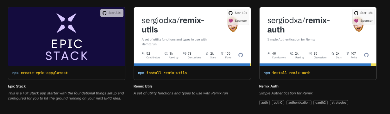This screenshot has height=114, width=390.
Task: Click the npx create-epic-app@latest command
Action: pyautogui.click(x=40, y=73)
